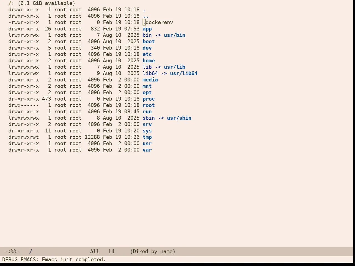
Task: Click the 'L4' line number indicator
Action: pos(111,252)
